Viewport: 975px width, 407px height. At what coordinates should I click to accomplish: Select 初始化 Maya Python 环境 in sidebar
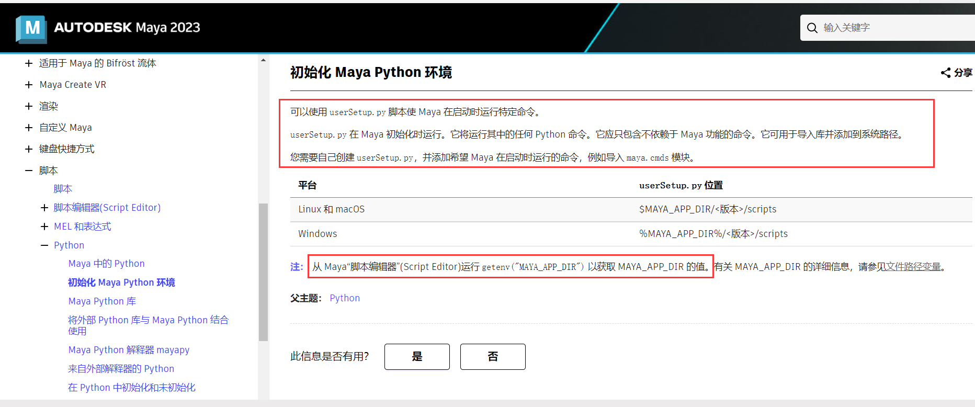click(121, 282)
